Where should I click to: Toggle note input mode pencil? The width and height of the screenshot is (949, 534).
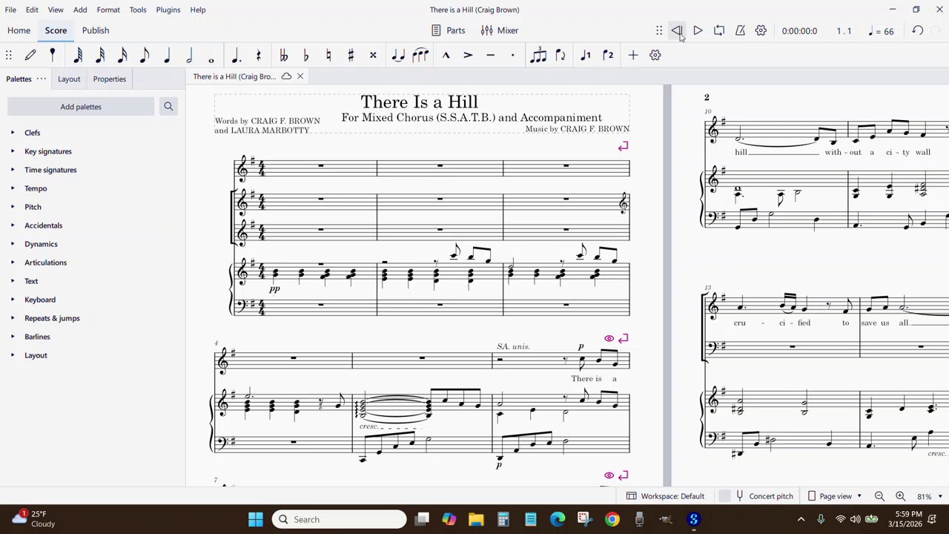point(30,55)
